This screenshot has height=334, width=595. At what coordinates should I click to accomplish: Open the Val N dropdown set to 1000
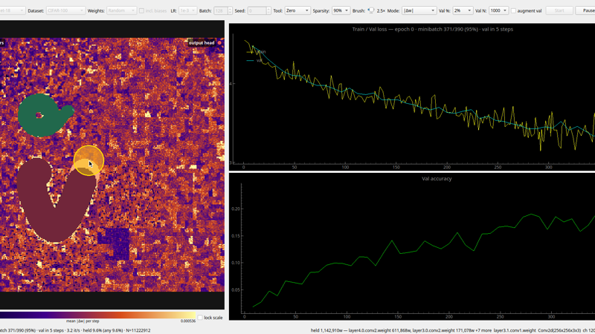click(x=498, y=10)
